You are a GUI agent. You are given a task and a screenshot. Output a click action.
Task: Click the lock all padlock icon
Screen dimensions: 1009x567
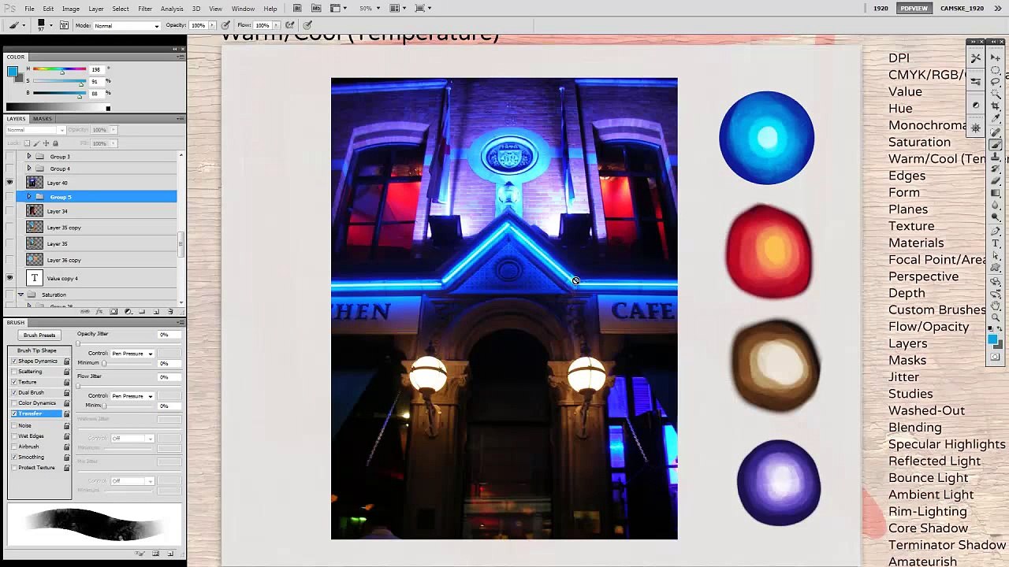click(55, 143)
